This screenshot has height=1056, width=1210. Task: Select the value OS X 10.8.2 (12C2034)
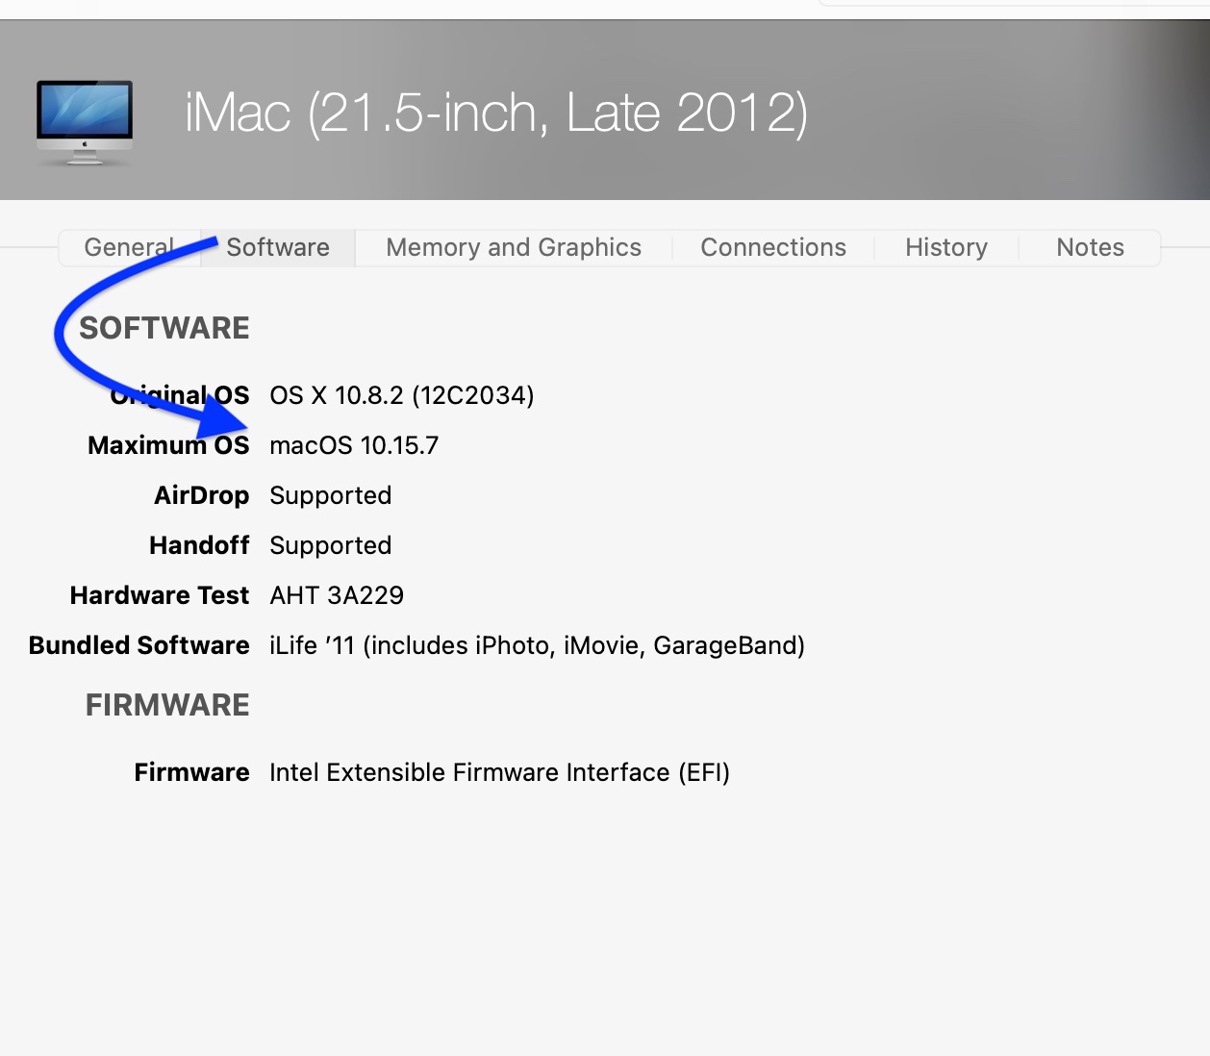[402, 395]
